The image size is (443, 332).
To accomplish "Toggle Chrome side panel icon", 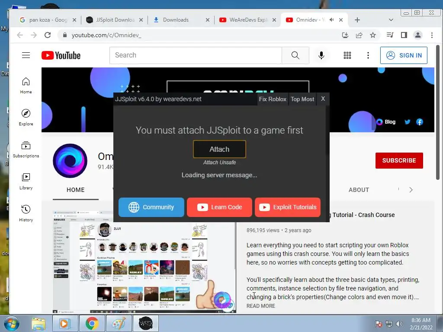I will (404, 35).
